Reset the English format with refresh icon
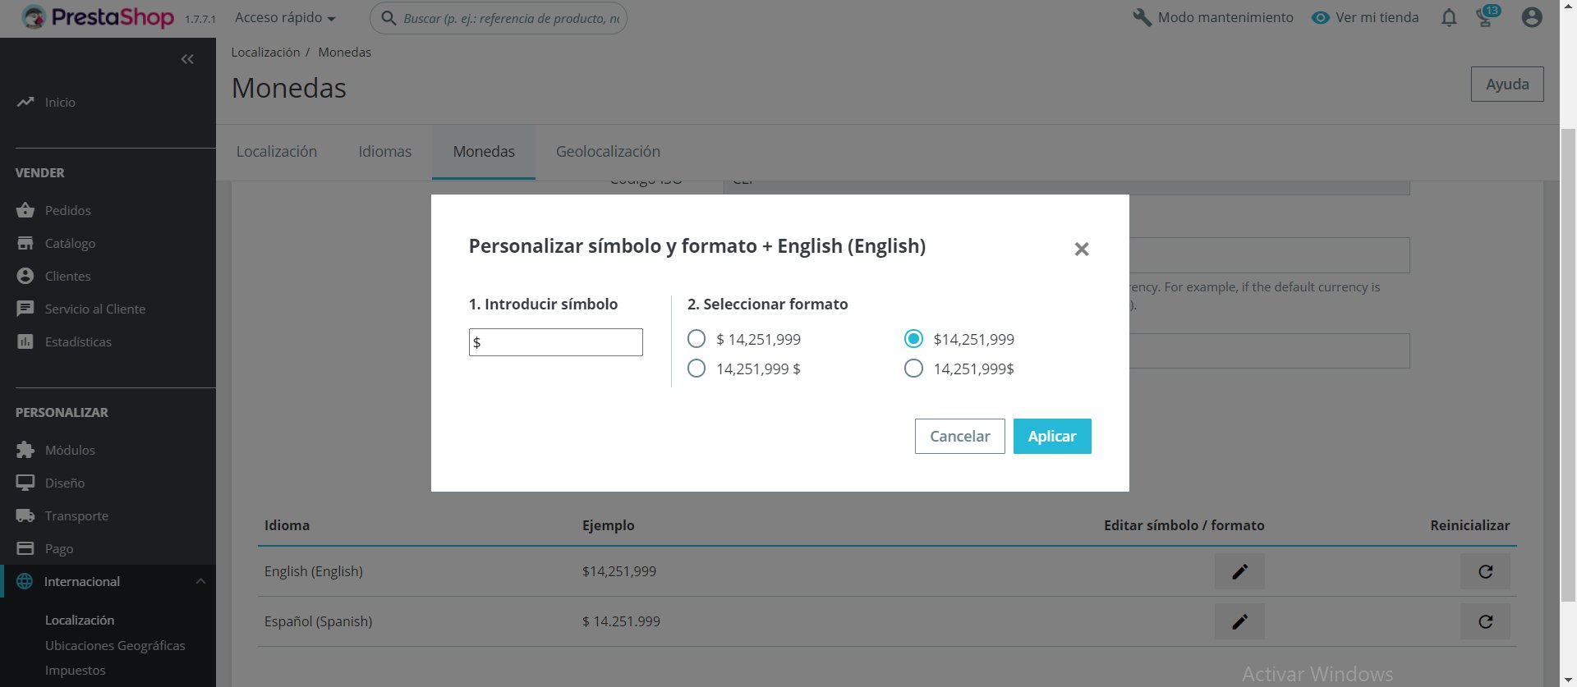The image size is (1577, 687). pyautogui.click(x=1485, y=572)
